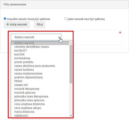The image size is (129, 120).
Task: Select 'jeden warunek musi być spełniony' radio
Action: click(66, 19)
